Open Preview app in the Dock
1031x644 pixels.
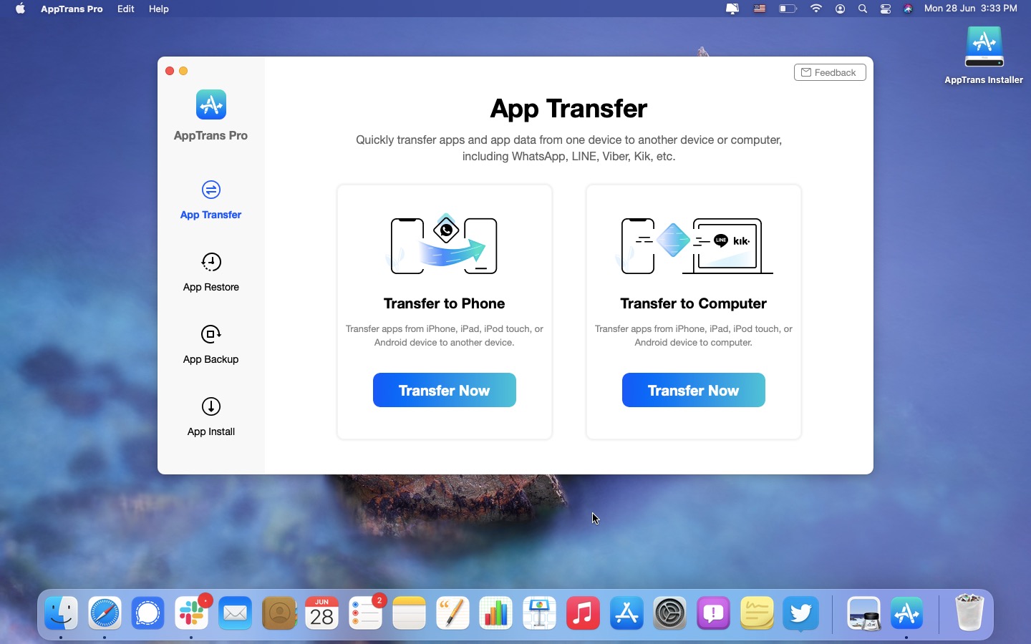864,614
